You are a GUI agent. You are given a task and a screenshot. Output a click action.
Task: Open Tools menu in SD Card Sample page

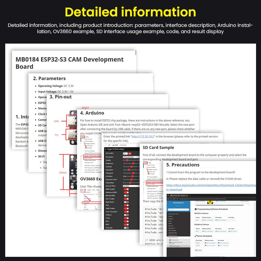145,163
